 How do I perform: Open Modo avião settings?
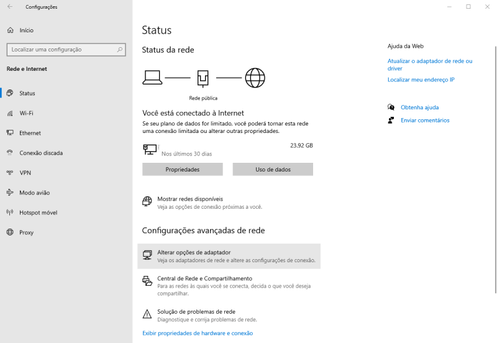(x=66, y=193)
